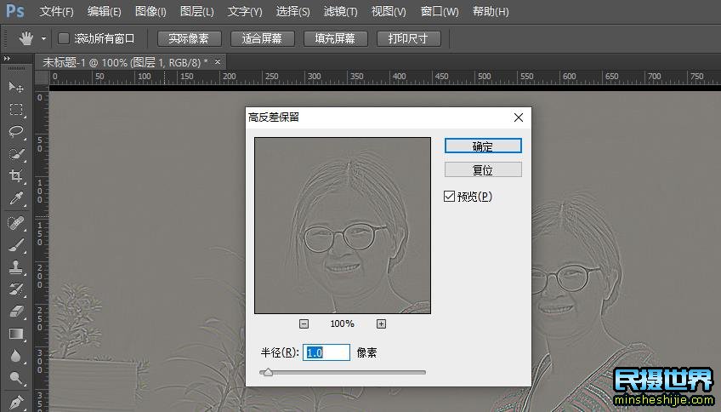
Task: Open the 图像(I) menu
Action: pos(150,12)
